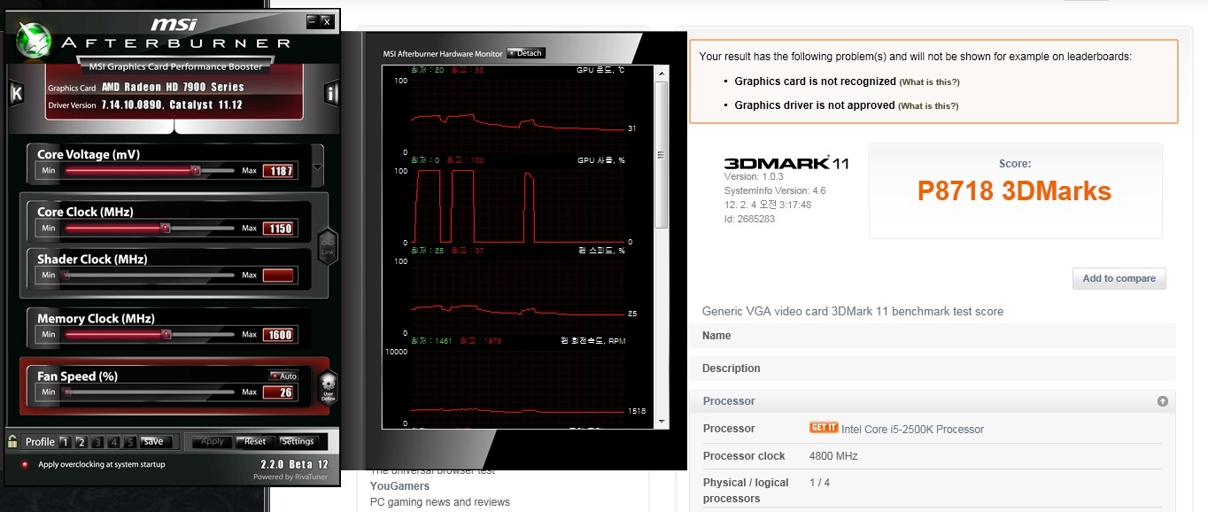Click the GET IT badge beside the processor
Screen dimensions: 1208x512
824,428
